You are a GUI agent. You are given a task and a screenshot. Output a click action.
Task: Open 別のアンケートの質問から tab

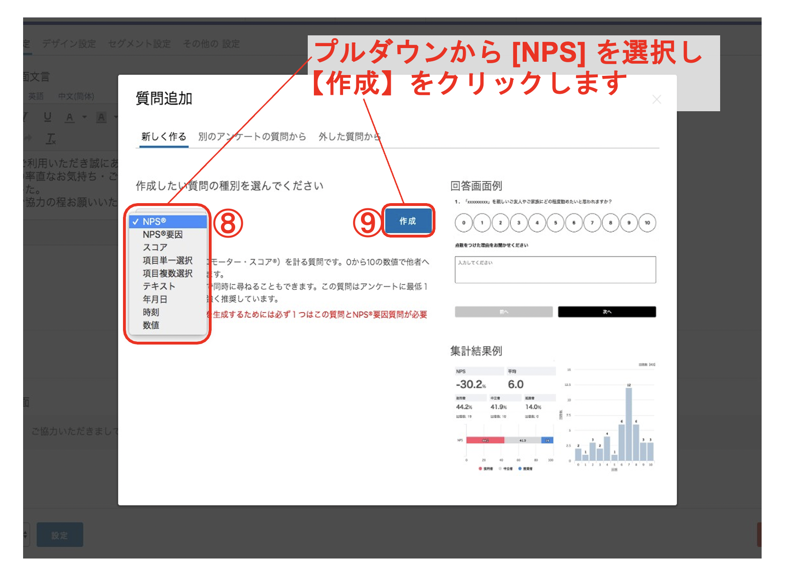tap(252, 137)
